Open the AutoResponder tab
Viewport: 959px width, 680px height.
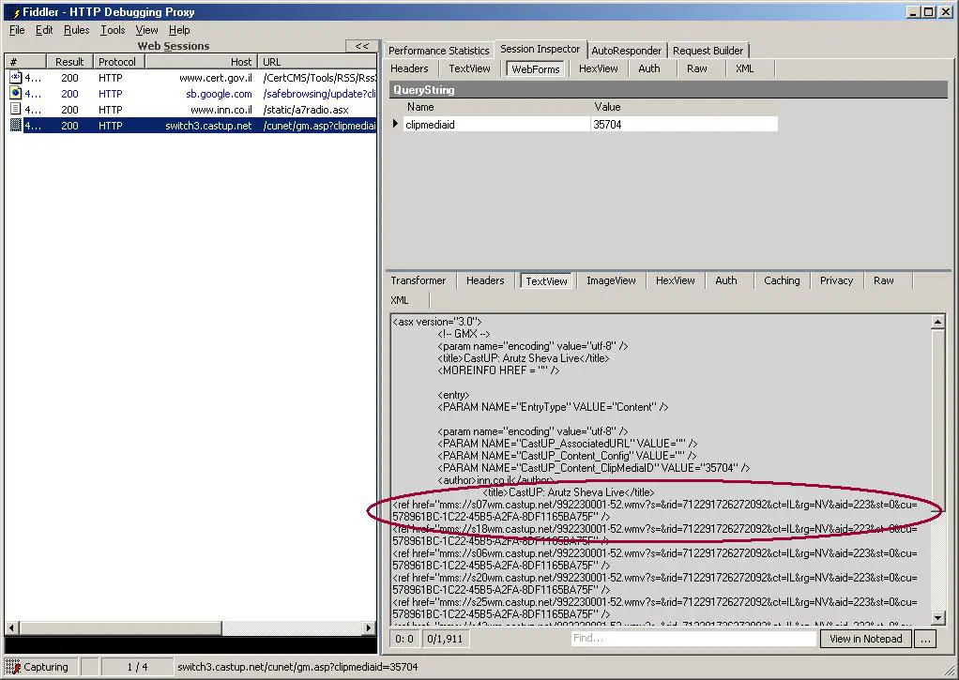pos(626,51)
